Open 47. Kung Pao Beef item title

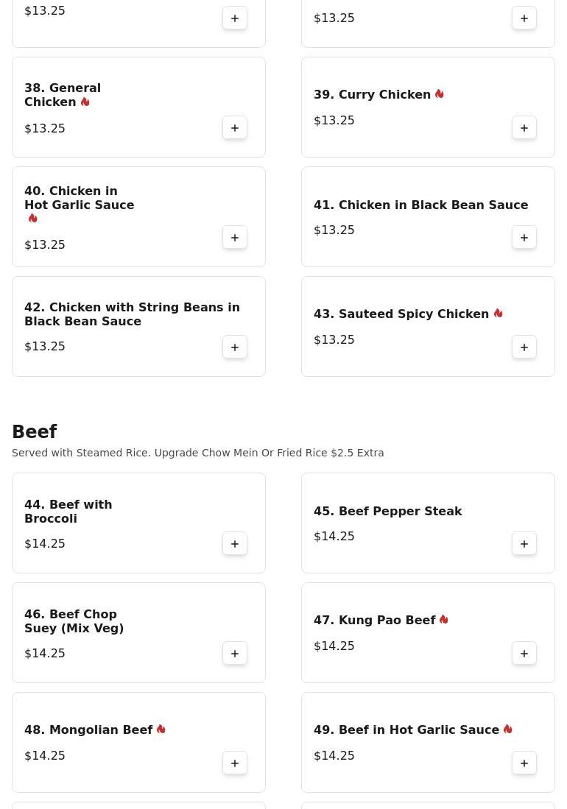coord(374,621)
